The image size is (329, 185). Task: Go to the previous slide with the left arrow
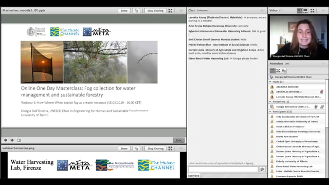click(6, 140)
